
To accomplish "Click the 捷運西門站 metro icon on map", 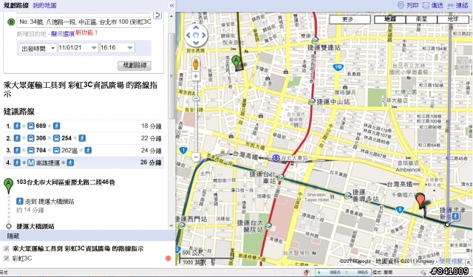I will click(182, 226).
